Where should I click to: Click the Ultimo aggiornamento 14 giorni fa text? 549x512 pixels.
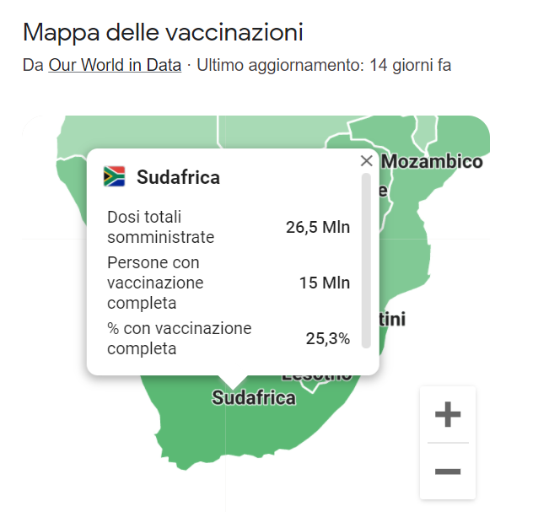[x=324, y=65]
